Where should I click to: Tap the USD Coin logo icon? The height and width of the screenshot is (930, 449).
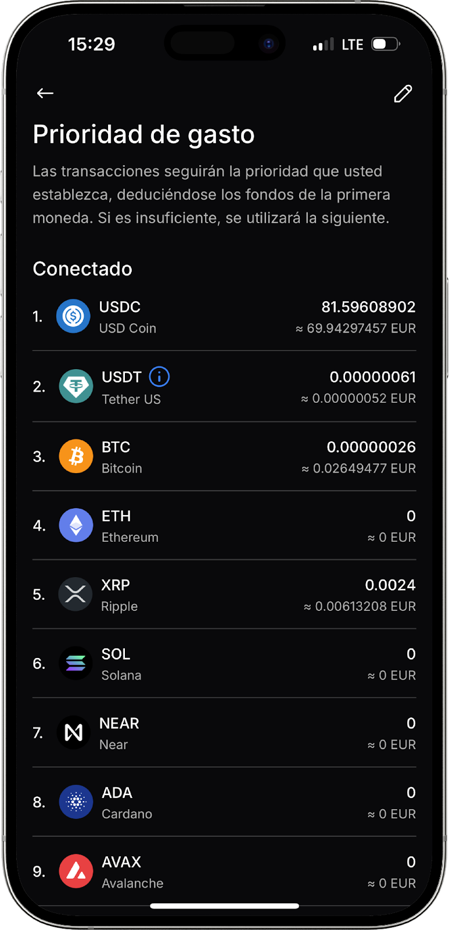[x=73, y=316]
